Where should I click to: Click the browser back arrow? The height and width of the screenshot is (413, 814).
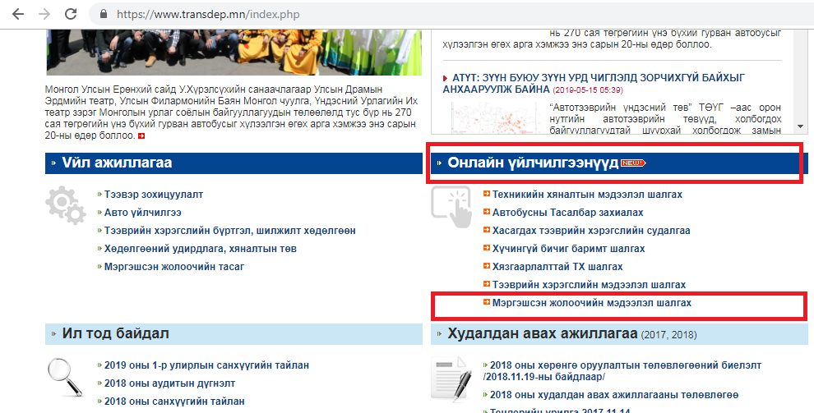[x=18, y=14]
